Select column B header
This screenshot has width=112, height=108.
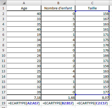[58, 3]
